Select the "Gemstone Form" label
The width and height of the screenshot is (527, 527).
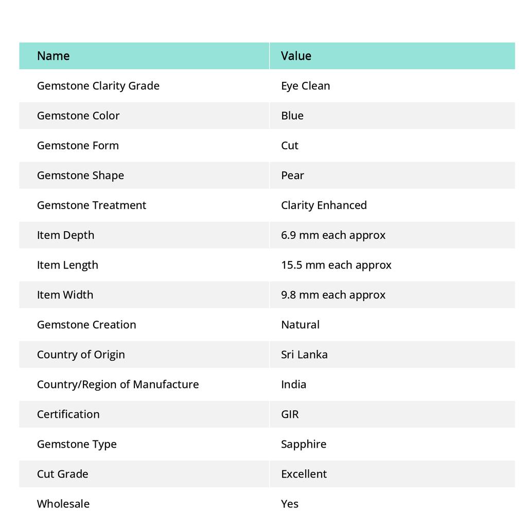[78, 146]
